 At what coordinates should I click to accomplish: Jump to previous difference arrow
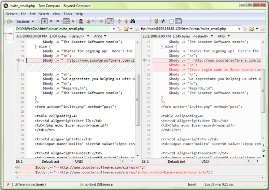point(126,21)
